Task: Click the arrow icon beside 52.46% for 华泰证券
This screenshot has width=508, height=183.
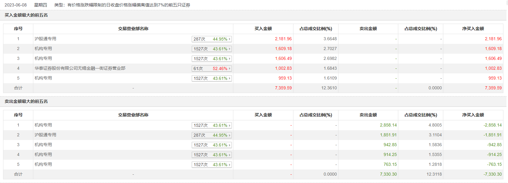Action: pos(230,68)
